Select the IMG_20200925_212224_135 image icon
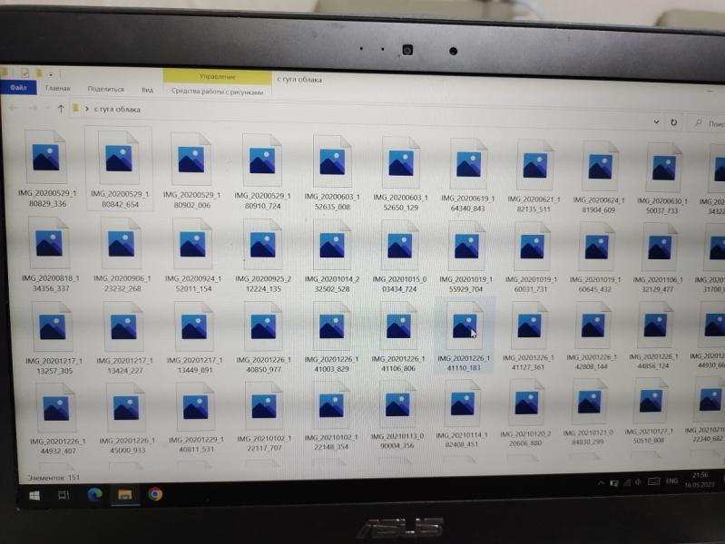 [262, 245]
